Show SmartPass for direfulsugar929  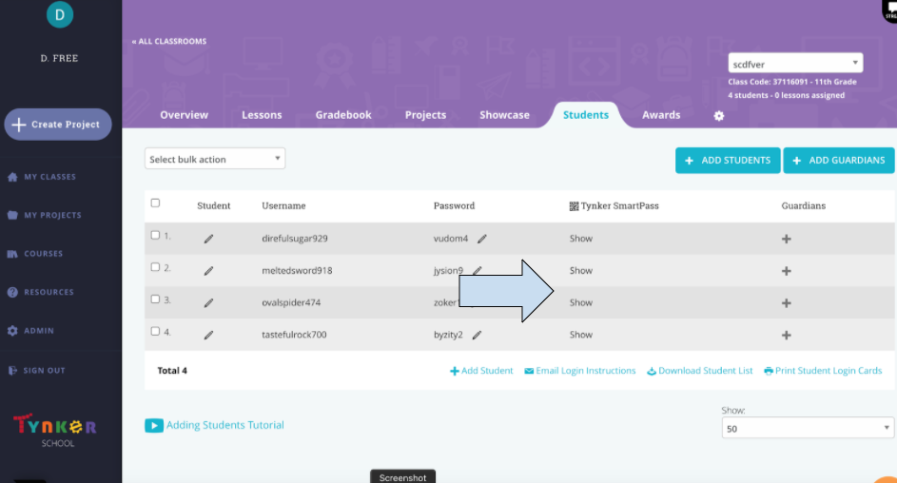[x=581, y=239]
